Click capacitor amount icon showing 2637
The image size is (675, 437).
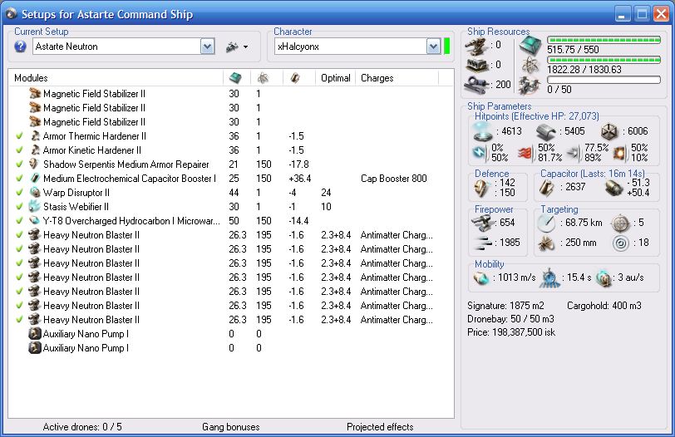(546, 188)
